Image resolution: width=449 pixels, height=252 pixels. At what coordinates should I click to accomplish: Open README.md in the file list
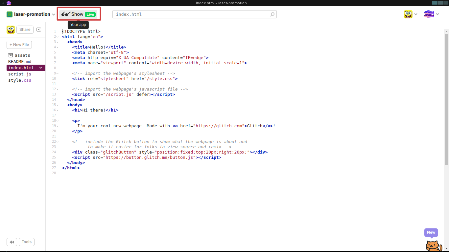[x=20, y=61]
